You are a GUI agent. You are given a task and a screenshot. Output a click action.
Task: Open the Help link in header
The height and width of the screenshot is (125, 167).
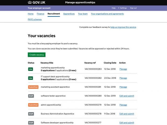[114, 8]
